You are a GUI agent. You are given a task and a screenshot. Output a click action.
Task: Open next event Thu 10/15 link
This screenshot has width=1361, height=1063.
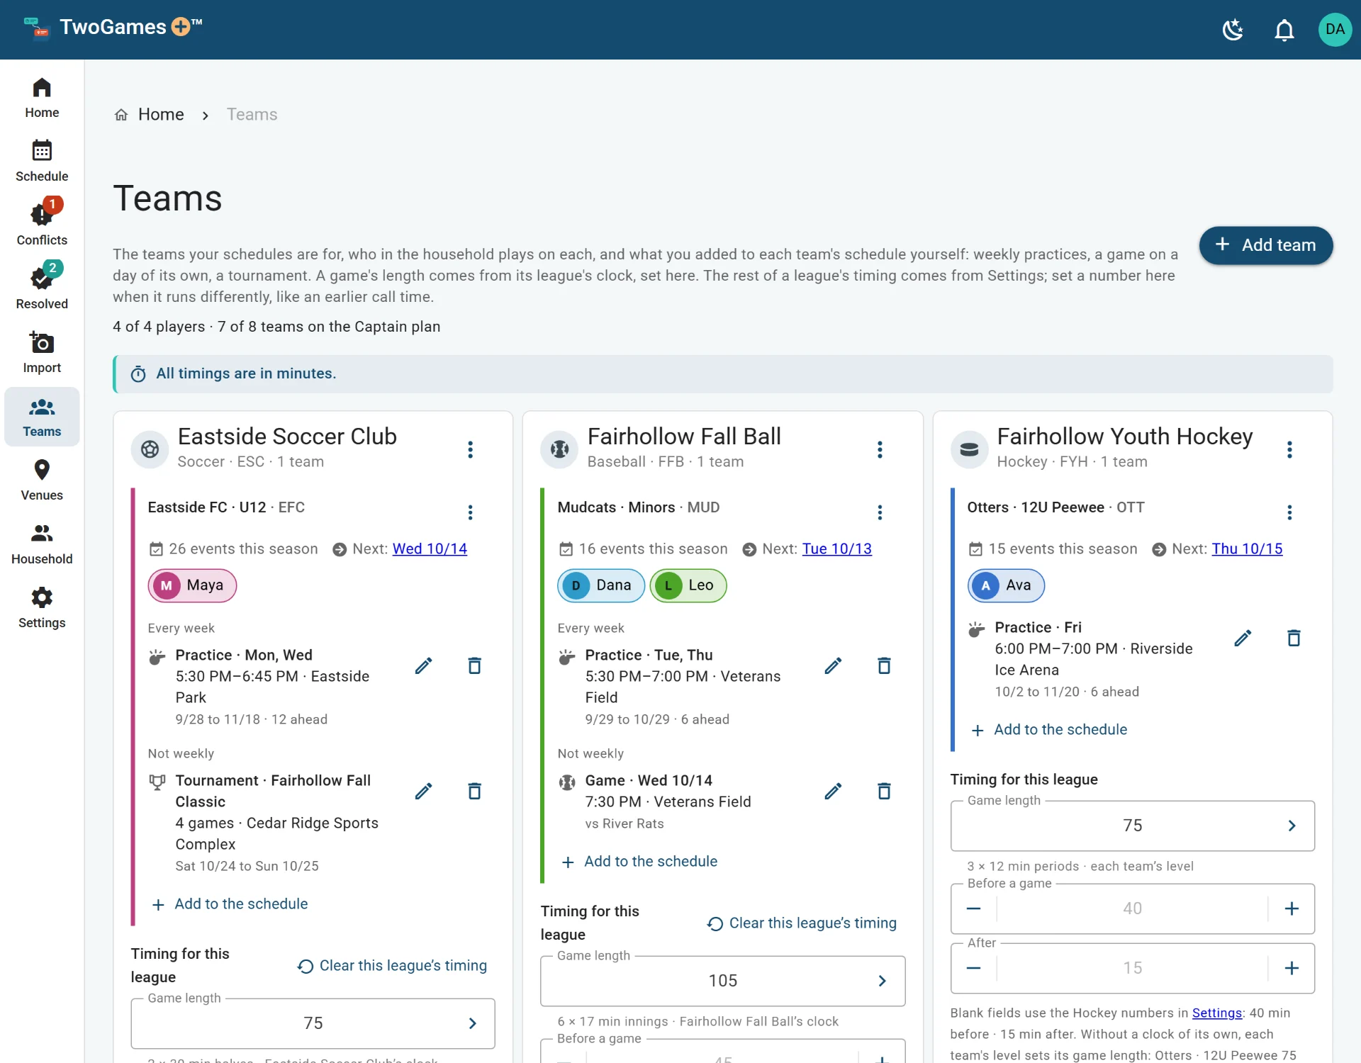coord(1247,549)
